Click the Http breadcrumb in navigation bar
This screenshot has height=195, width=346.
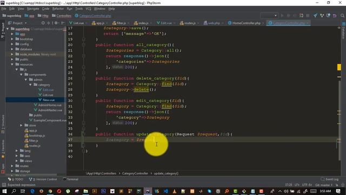click(x=43, y=16)
